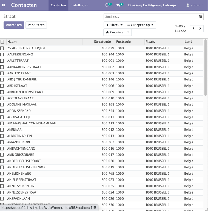Image resolution: width=208 pixels, height=211 pixels.
Task: Open the ABRIKOZEBOOMSTRAAT record
Action: pyautogui.click(x=25, y=92)
